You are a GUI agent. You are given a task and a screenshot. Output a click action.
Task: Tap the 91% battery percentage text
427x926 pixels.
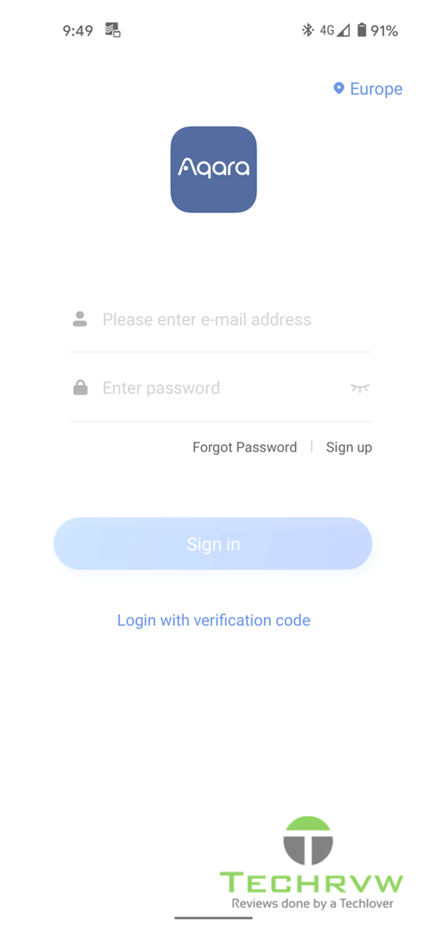coord(385,30)
